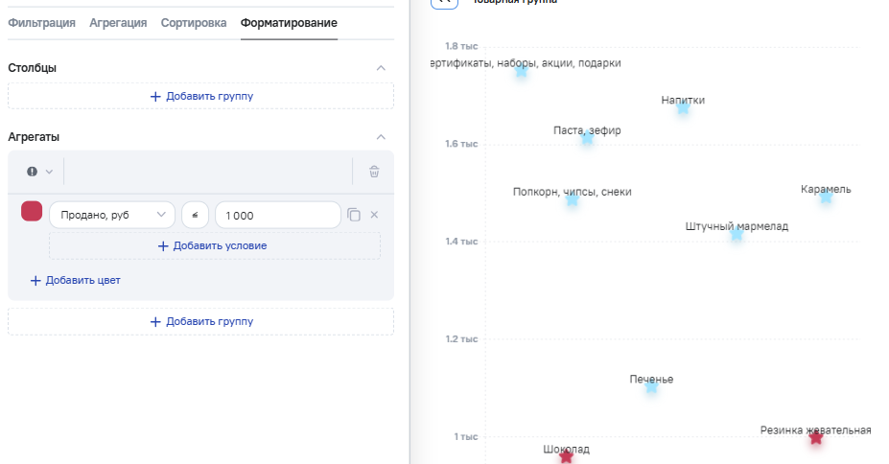Image resolution: width=889 pixels, height=464 pixels.
Task: Click 'Добавить условие' button
Action: click(214, 245)
